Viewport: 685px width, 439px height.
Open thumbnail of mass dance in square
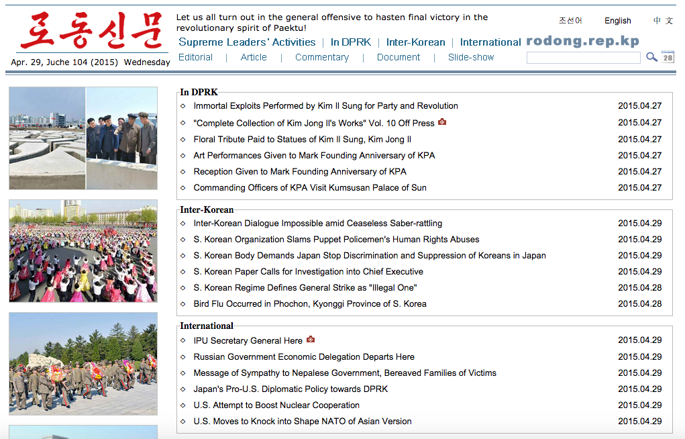(83, 251)
